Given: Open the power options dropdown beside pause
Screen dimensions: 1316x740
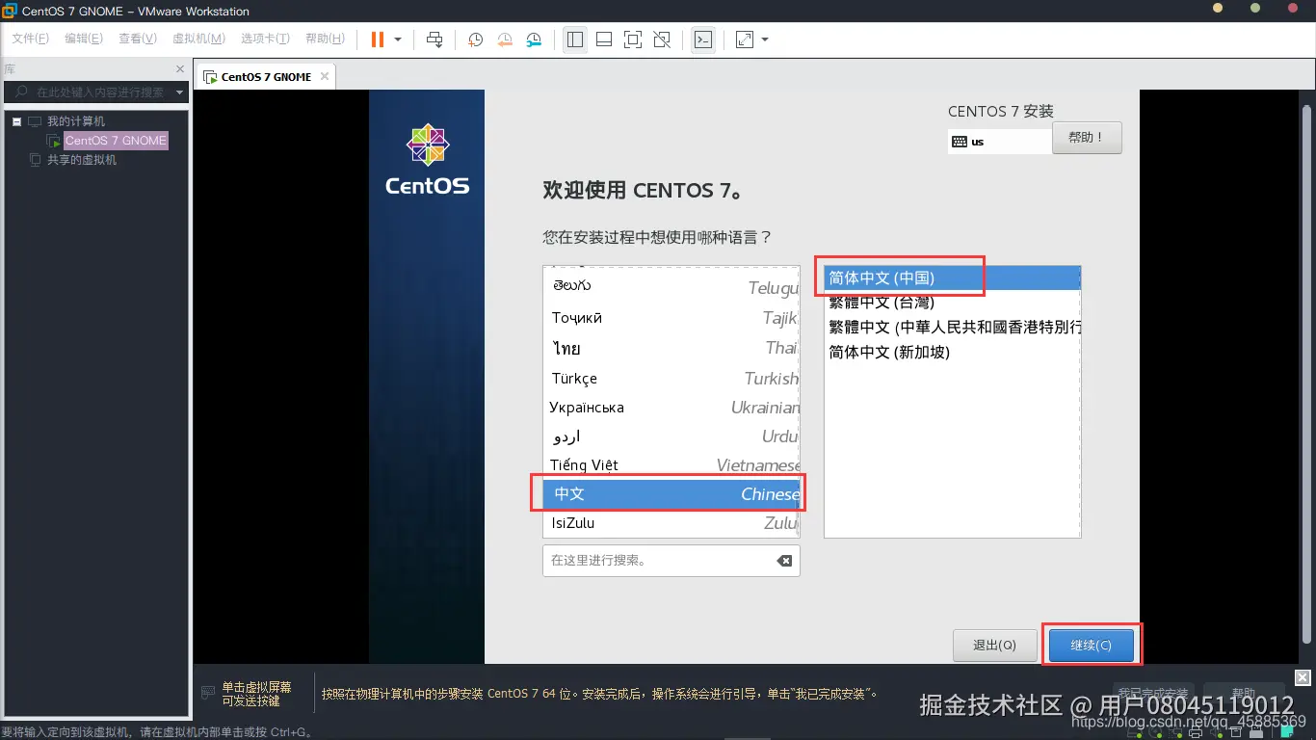Looking at the screenshot, I should 398,40.
